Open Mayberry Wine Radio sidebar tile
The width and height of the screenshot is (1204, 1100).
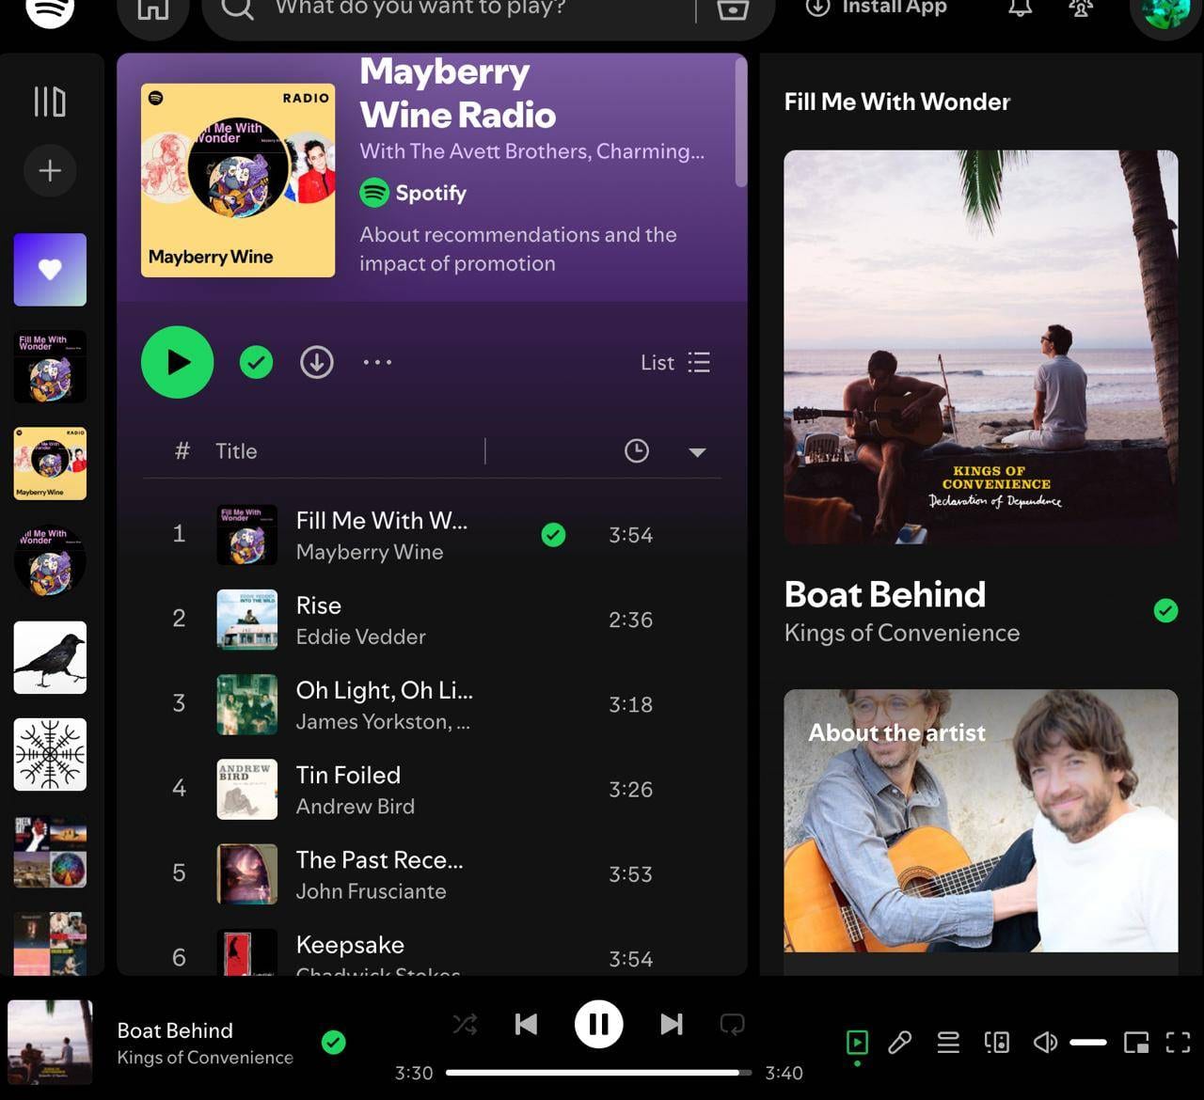50,464
